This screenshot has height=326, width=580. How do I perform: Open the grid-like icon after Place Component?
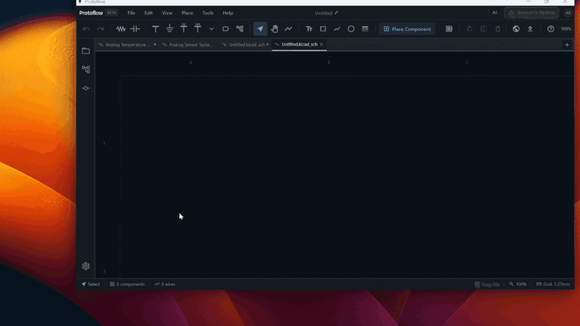tap(449, 29)
